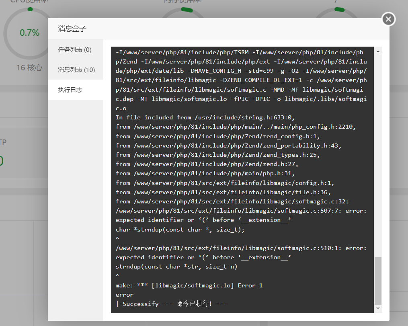Click the "char *strndup(const char *, size_t);" line
The image size is (408, 326).
click(x=180, y=230)
